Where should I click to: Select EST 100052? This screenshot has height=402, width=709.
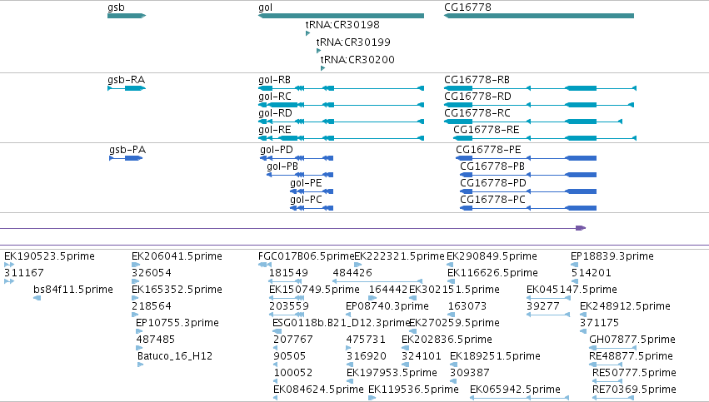tap(276, 382)
